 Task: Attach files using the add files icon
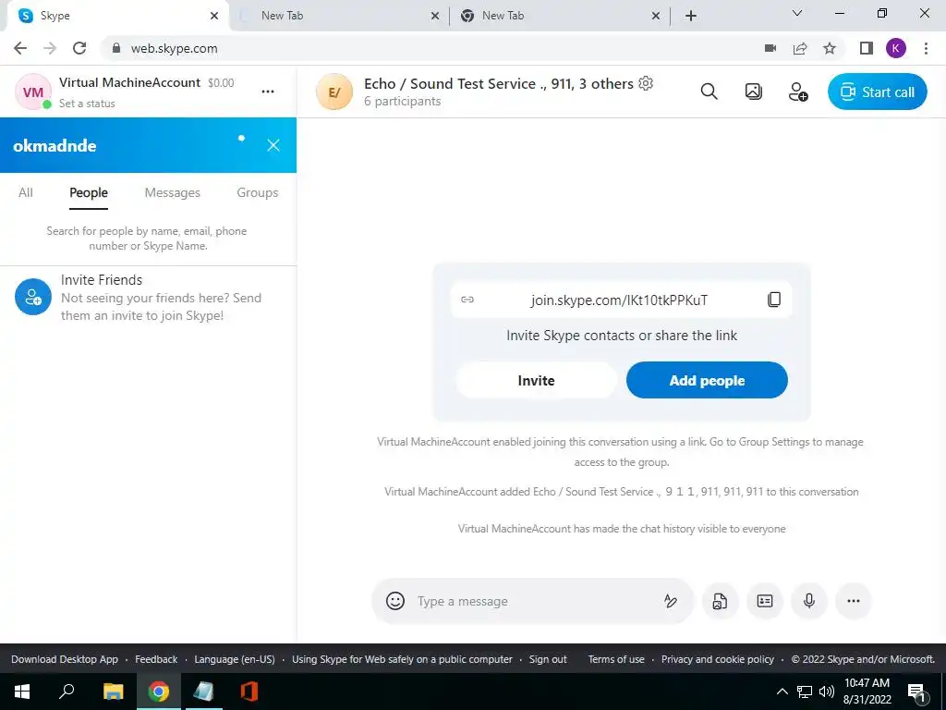click(x=720, y=601)
